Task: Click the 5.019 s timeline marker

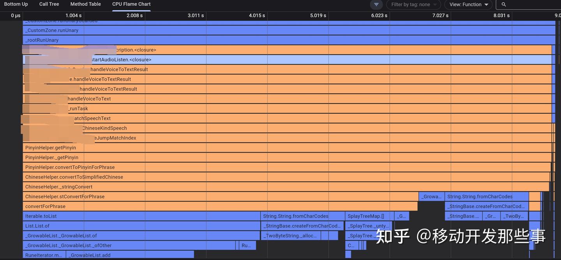Action: click(318, 16)
